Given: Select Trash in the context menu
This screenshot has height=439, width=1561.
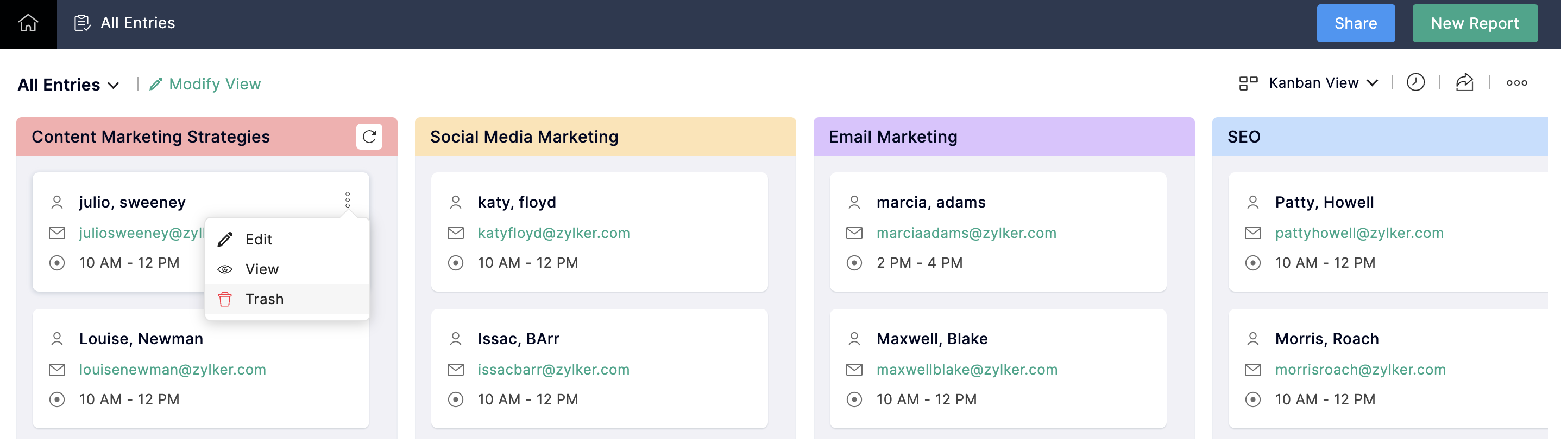Looking at the screenshot, I should 264,299.
